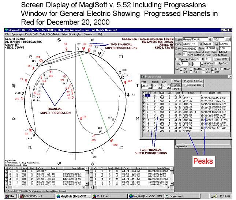Click row 14 selector in Progressions table
This screenshot has width=236, height=200.
pos(143,131)
